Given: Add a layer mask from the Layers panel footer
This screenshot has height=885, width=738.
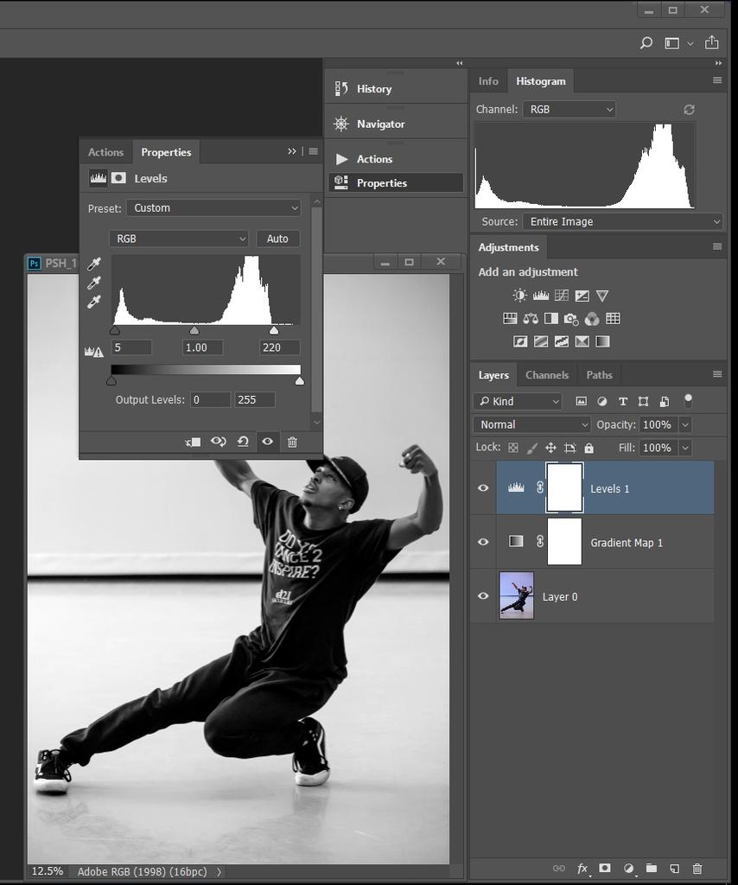Looking at the screenshot, I should click(x=605, y=869).
